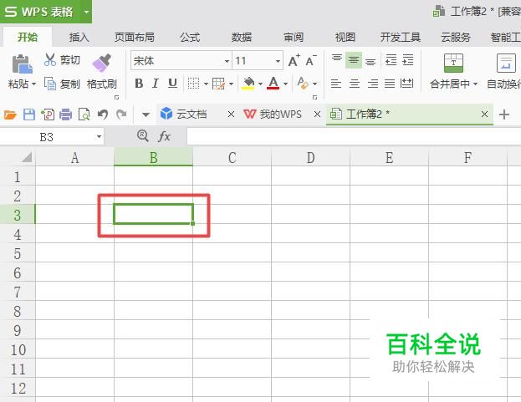The width and height of the screenshot is (521, 402).
Task: Click the justify alignment icon
Action: tap(390, 84)
